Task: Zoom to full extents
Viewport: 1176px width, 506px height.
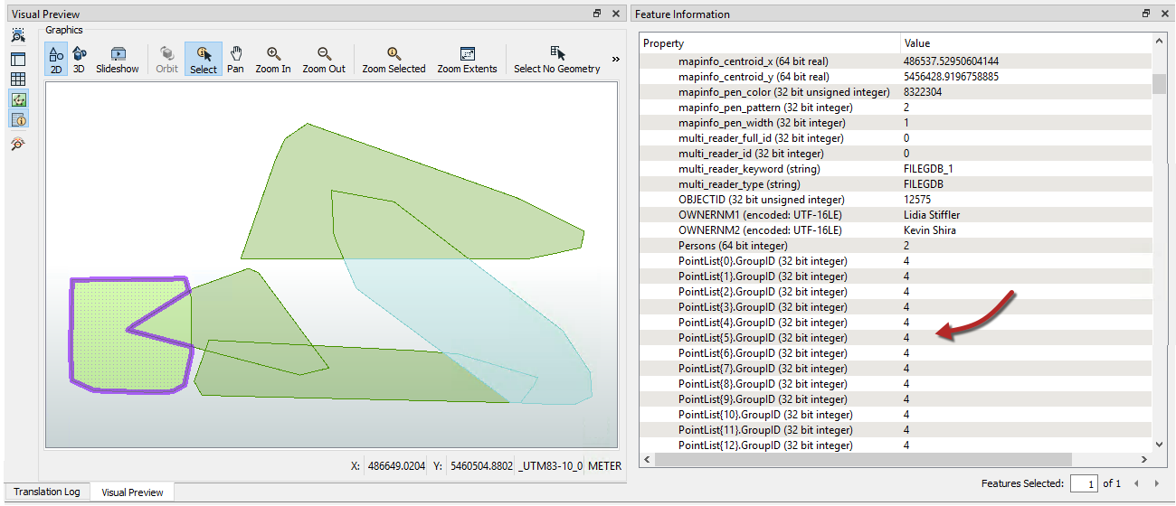Action: 467,60
